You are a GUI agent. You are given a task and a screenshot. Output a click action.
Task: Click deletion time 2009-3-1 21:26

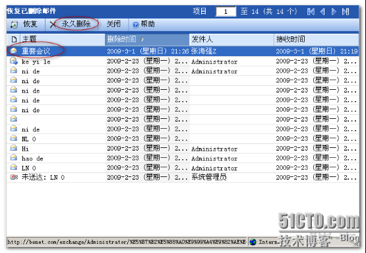click(148, 52)
